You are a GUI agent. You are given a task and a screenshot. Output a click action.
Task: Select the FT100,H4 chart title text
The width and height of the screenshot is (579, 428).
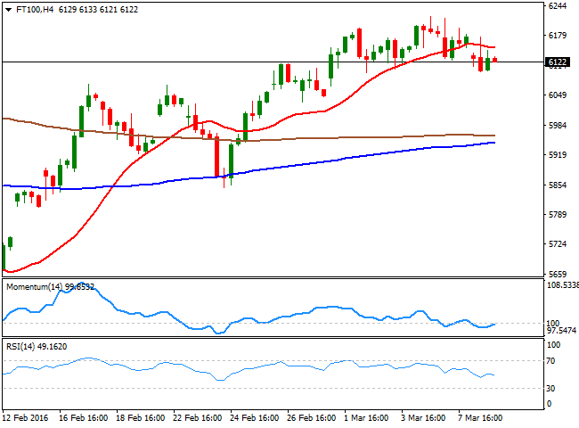click(35, 10)
